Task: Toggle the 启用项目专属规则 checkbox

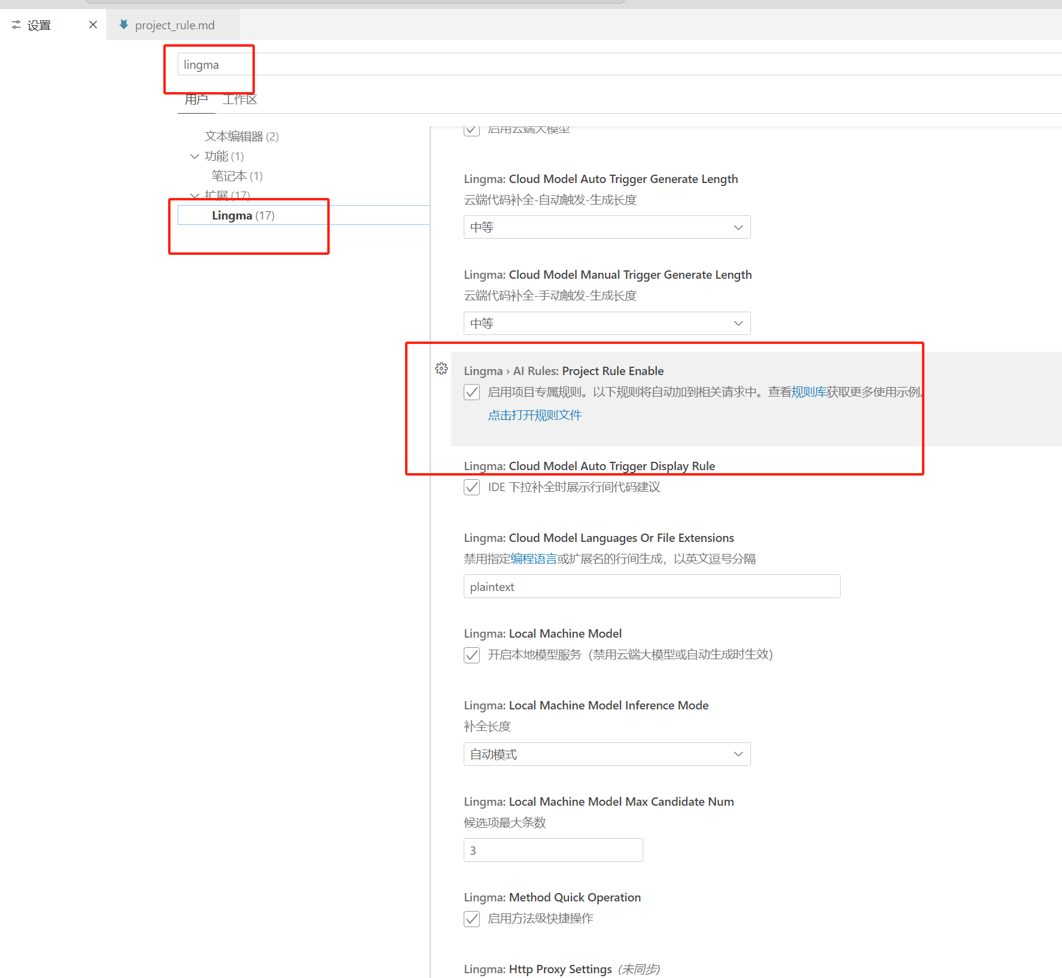Action: tap(471, 392)
